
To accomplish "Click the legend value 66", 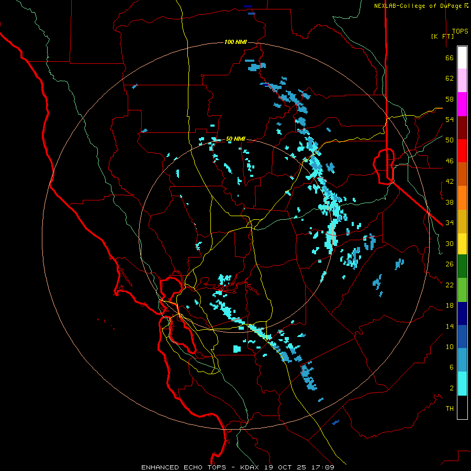I will pyautogui.click(x=450, y=58).
